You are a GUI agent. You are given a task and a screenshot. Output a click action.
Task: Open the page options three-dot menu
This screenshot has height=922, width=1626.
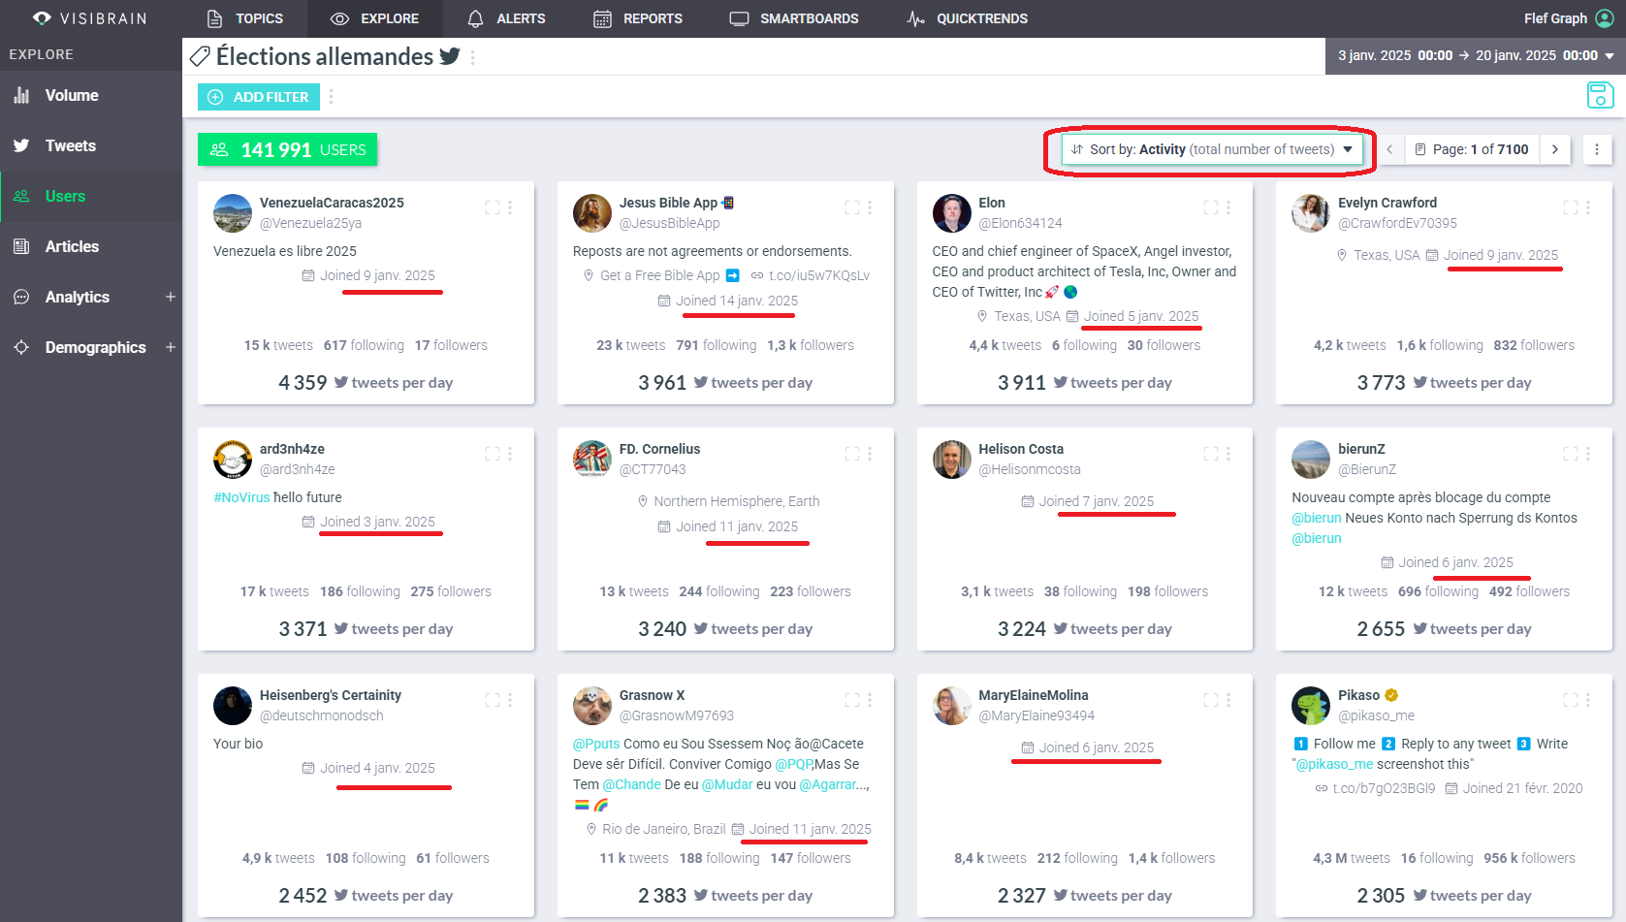pyautogui.click(x=1597, y=149)
